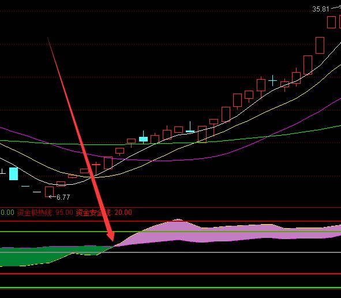Click the peak of the purple indicator area
The height and width of the screenshot is (298, 341).
click(178, 219)
